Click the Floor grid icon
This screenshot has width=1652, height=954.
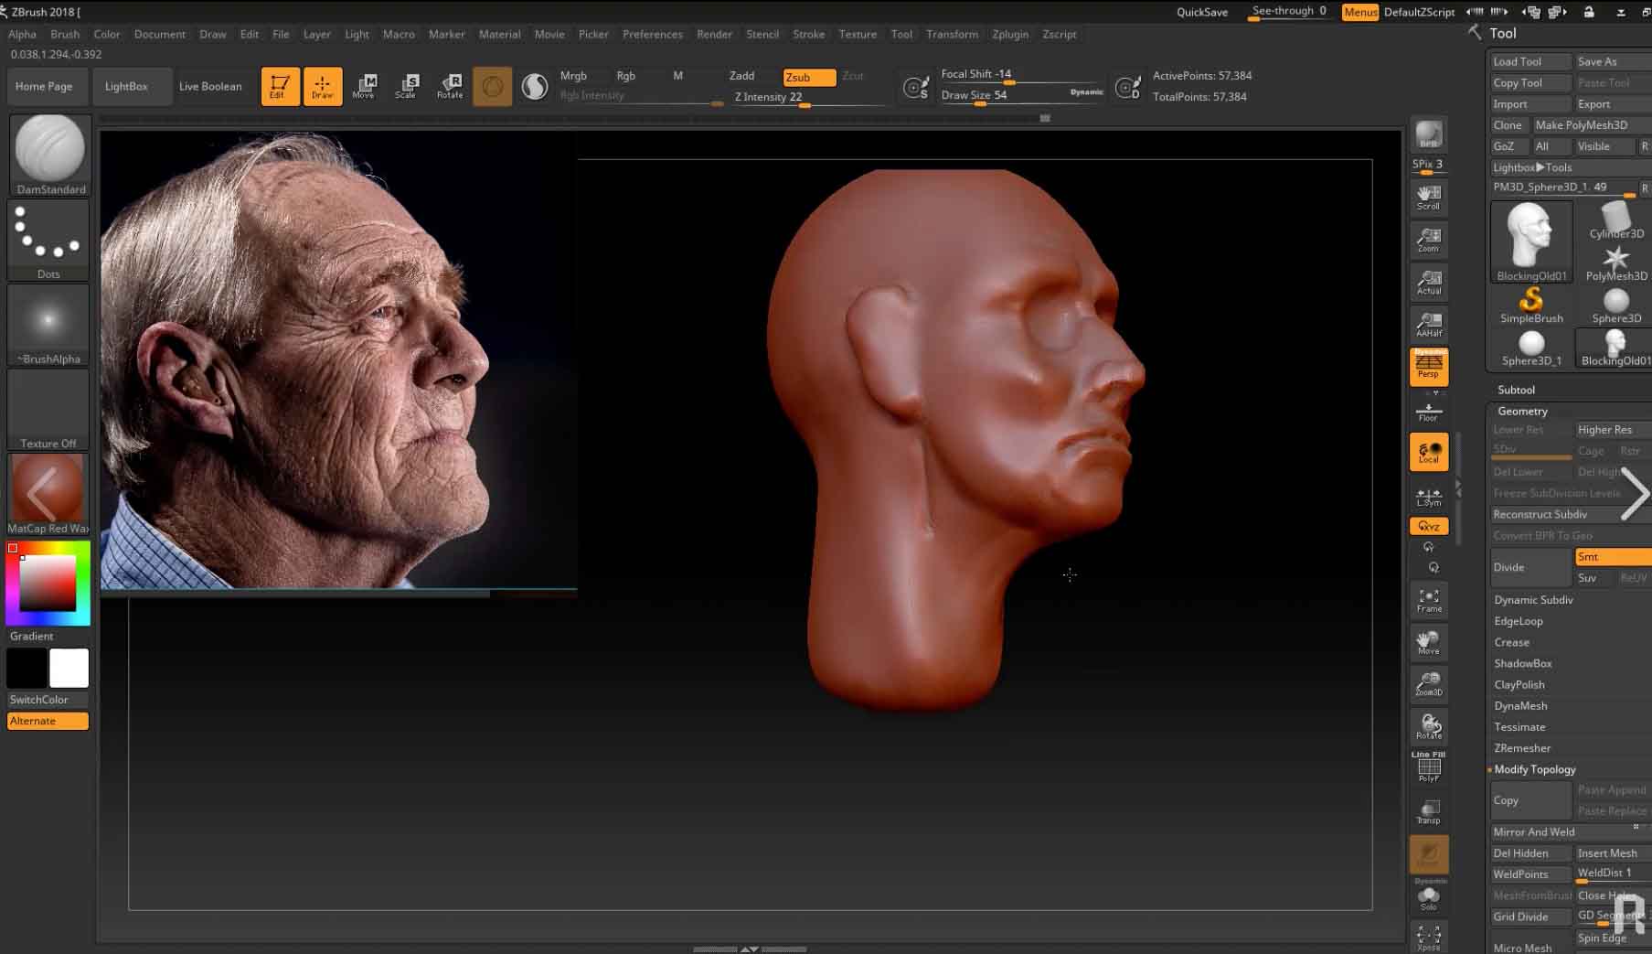1429,412
